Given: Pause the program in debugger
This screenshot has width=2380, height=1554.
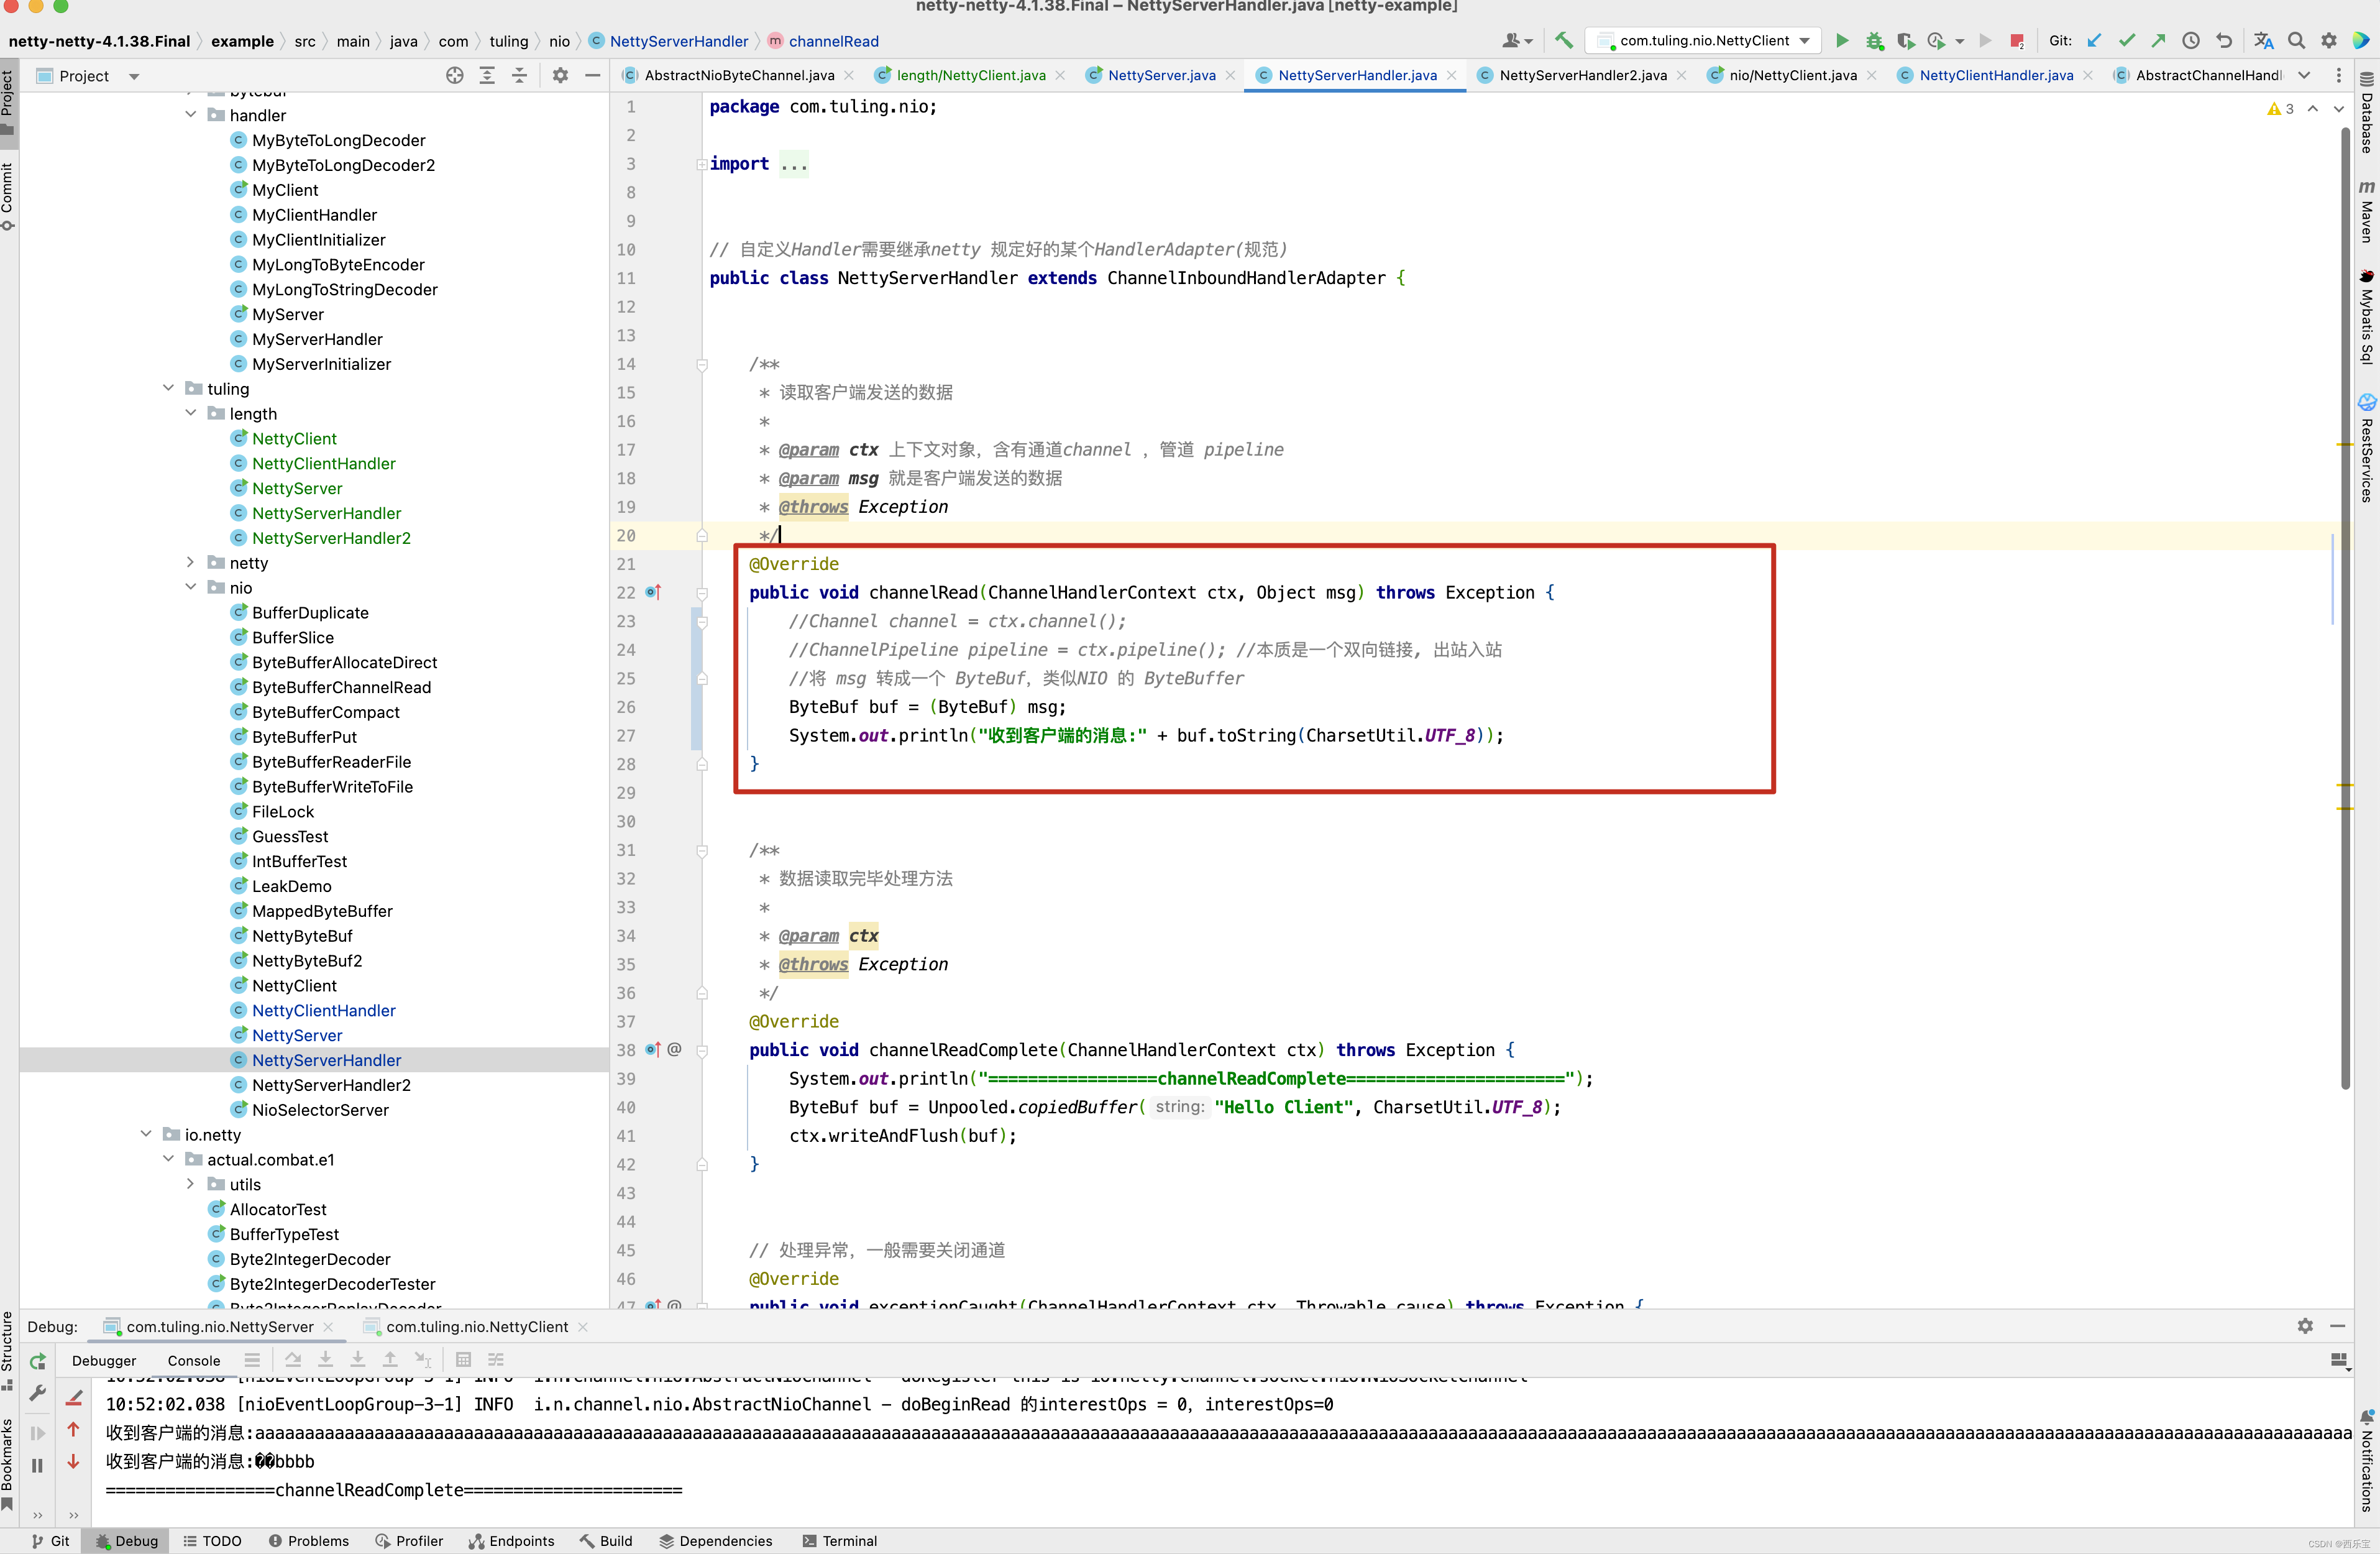Looking at the screenshot, I should (37, 1465).
